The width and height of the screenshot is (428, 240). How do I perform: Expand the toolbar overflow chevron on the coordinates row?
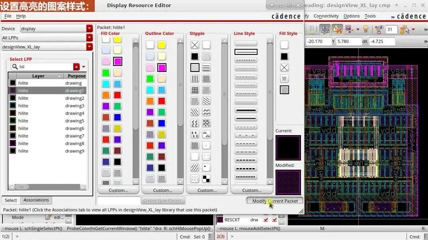click(x=426, y=41)
